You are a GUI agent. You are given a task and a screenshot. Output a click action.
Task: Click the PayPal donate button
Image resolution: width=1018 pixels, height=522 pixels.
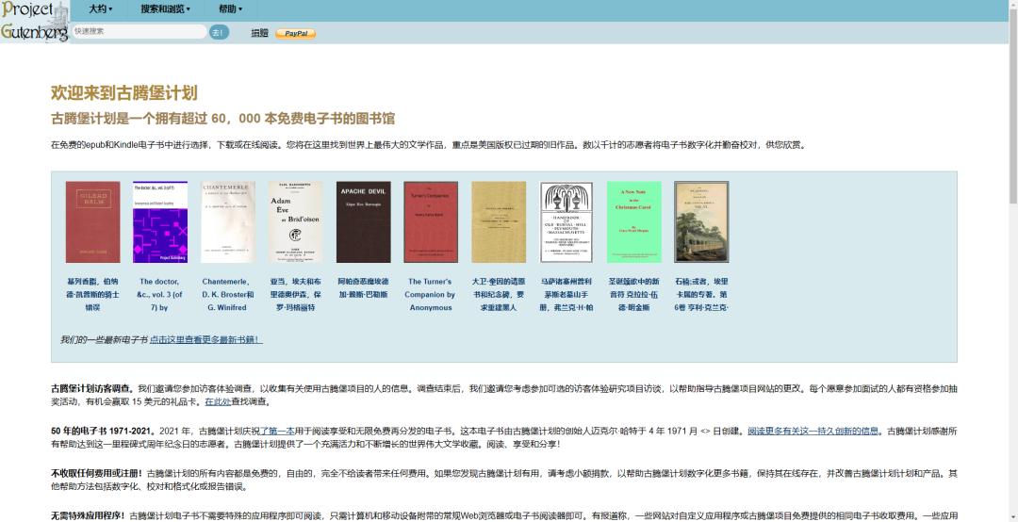click(x=295, y=33)
